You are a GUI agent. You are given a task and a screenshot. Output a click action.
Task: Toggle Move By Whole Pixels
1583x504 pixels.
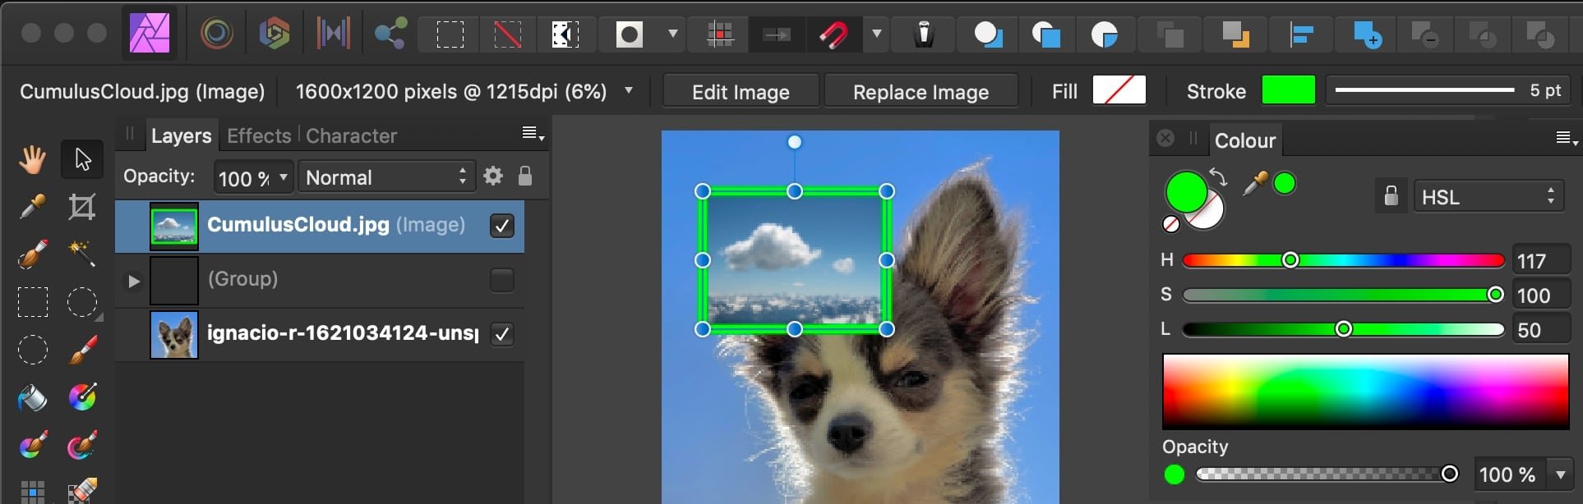(776, 34)
